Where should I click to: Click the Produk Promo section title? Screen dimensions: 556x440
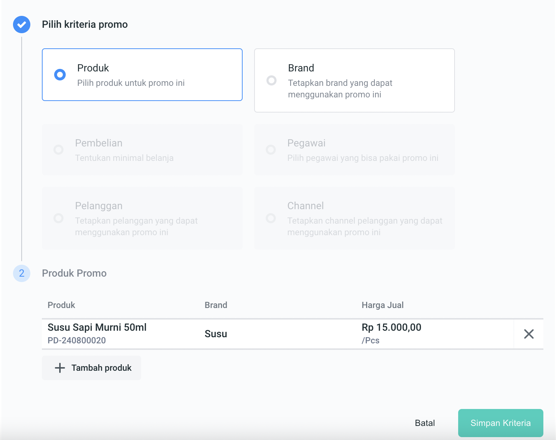tap(74, 273)
